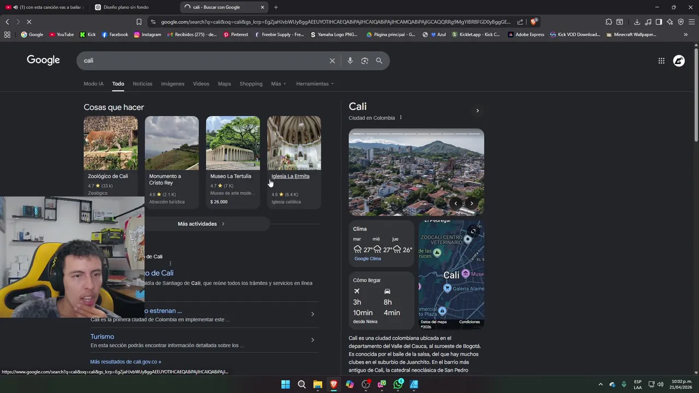The image size is (699, 393).
Task: Open the Turismo link
Action: [x=102, y=337]
